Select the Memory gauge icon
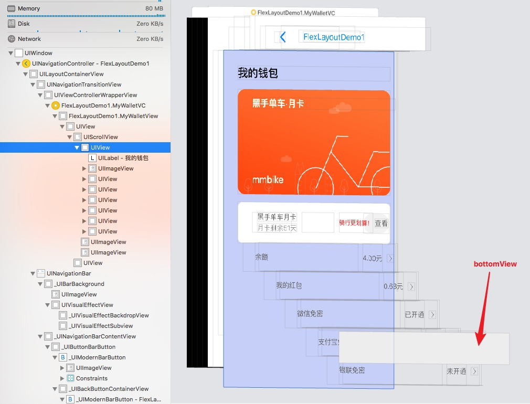 (11, 8)
